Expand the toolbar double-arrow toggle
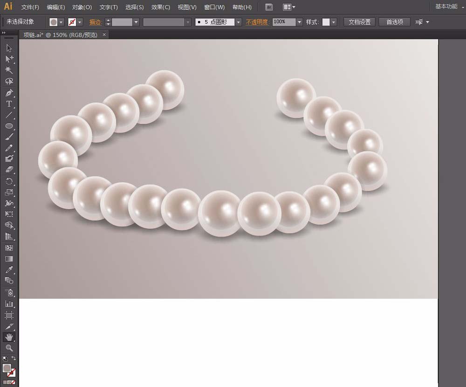Screen dimensions: 466x387 [4, 33]
